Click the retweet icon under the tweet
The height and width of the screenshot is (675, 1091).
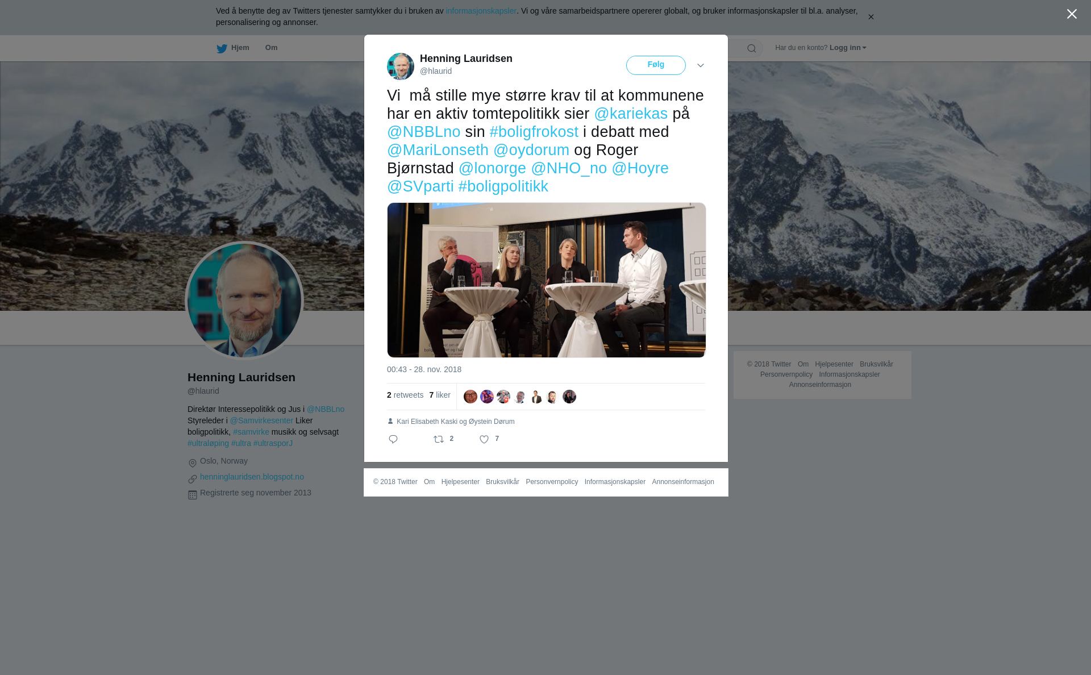pos(439,439)
